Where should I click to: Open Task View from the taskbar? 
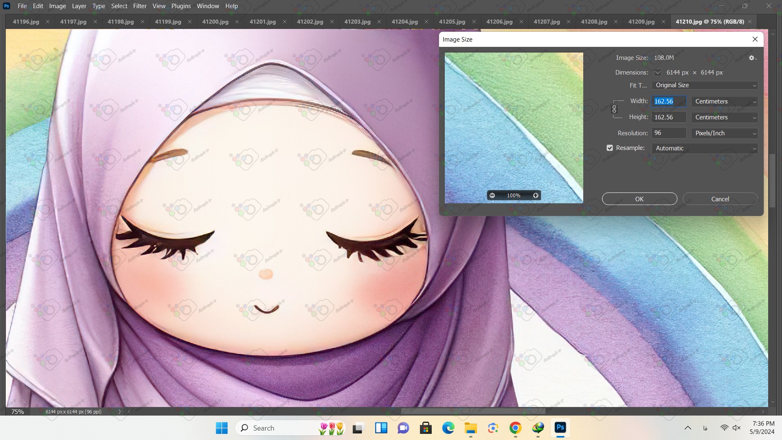[x=358, y=428]
